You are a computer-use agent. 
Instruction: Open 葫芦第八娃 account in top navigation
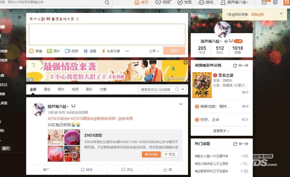234,2
